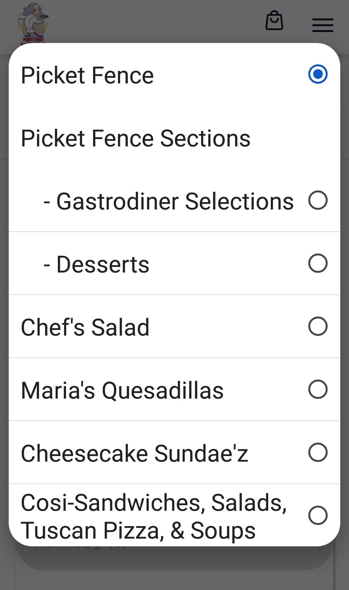
Task: Select the Gastrodiner Selections radio button
Action: tap(318, 200)
